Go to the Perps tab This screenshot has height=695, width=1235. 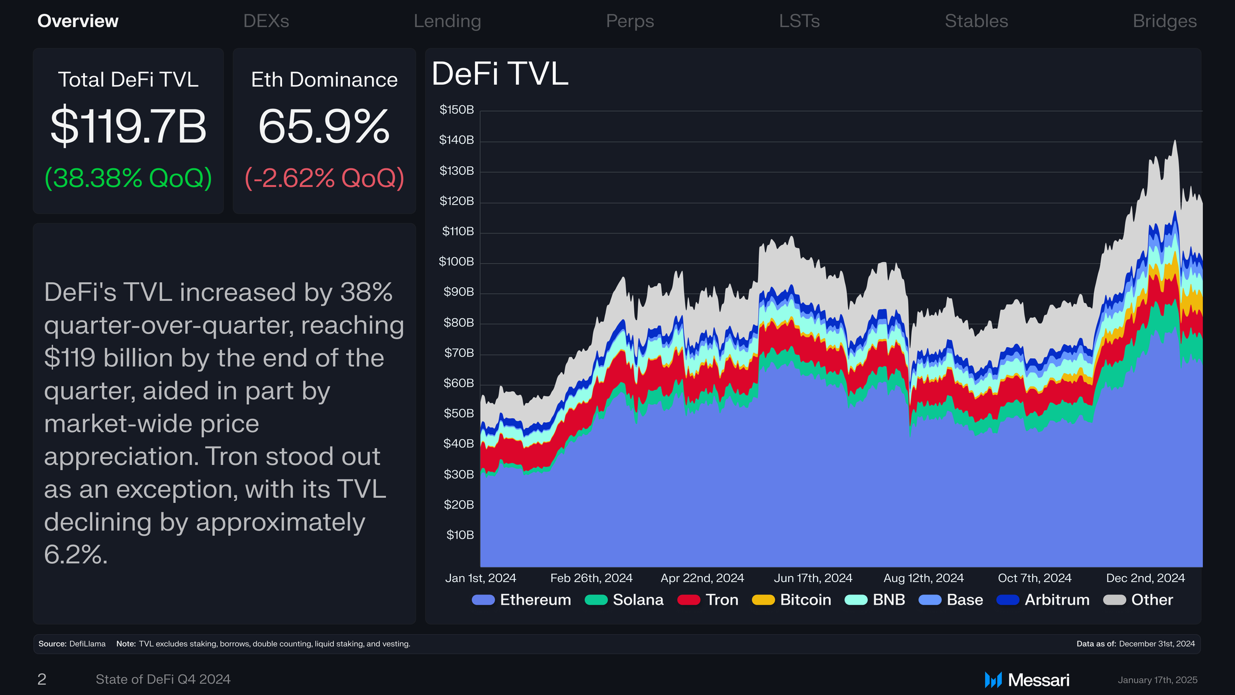[630, 21]
